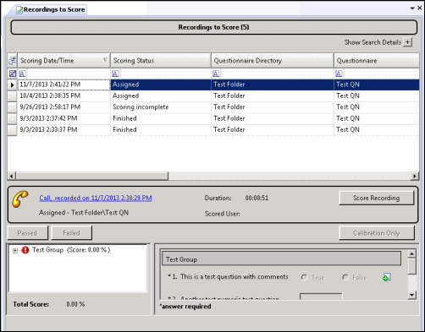The width and height of the screenshot is (425, 332).
Task: Select the True radio button
Action: click(304, 278)
